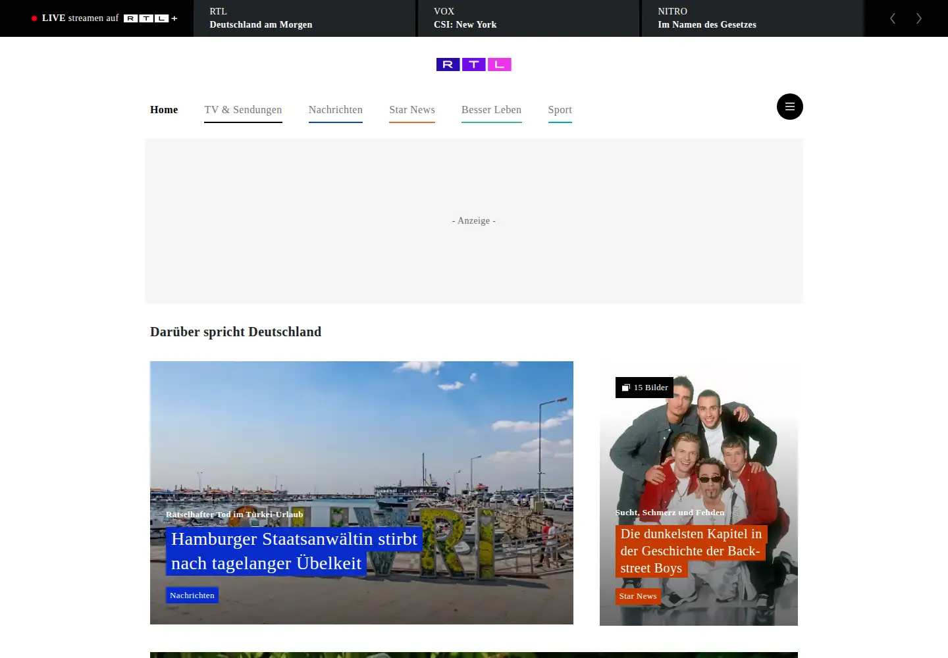Screen dimensions: 948x658
Task: Read the Hamburger Staatsanwältin stirbt headline
Action: 294,551
